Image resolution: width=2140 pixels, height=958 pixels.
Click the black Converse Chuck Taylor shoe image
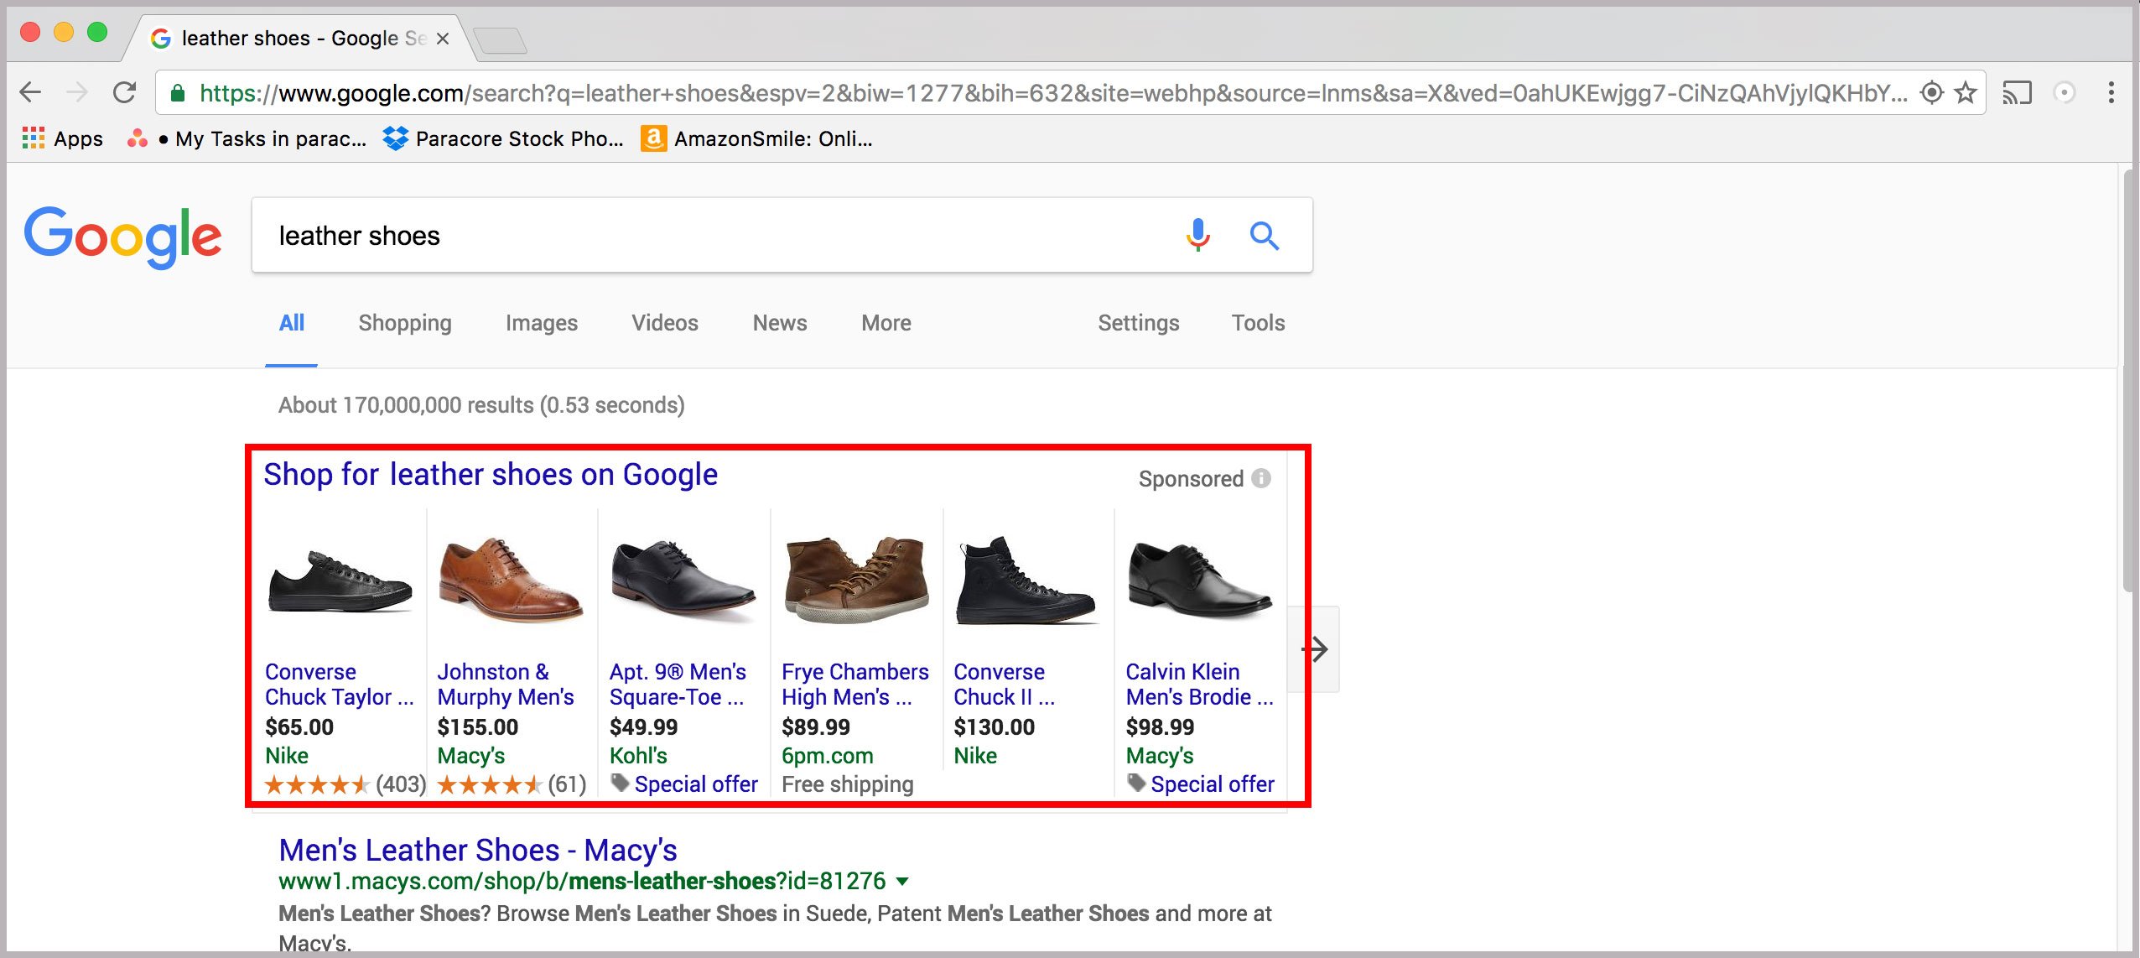(x=340, y=581)
